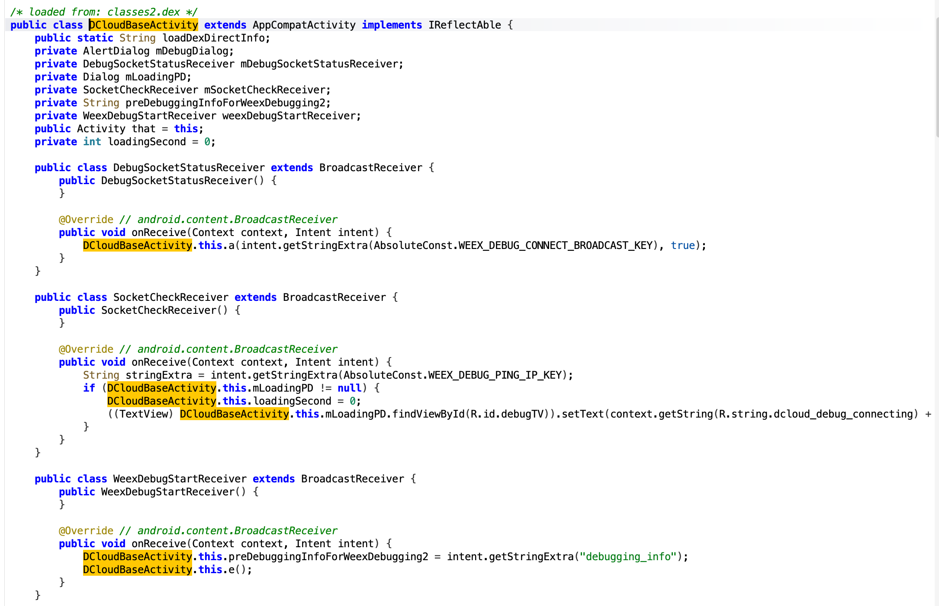Click the e() method call

237,570
